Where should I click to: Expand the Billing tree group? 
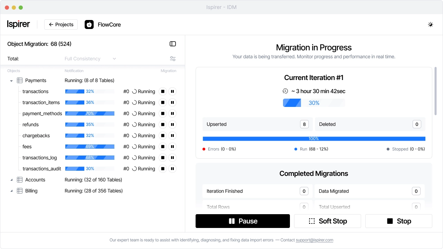point(11,191)
